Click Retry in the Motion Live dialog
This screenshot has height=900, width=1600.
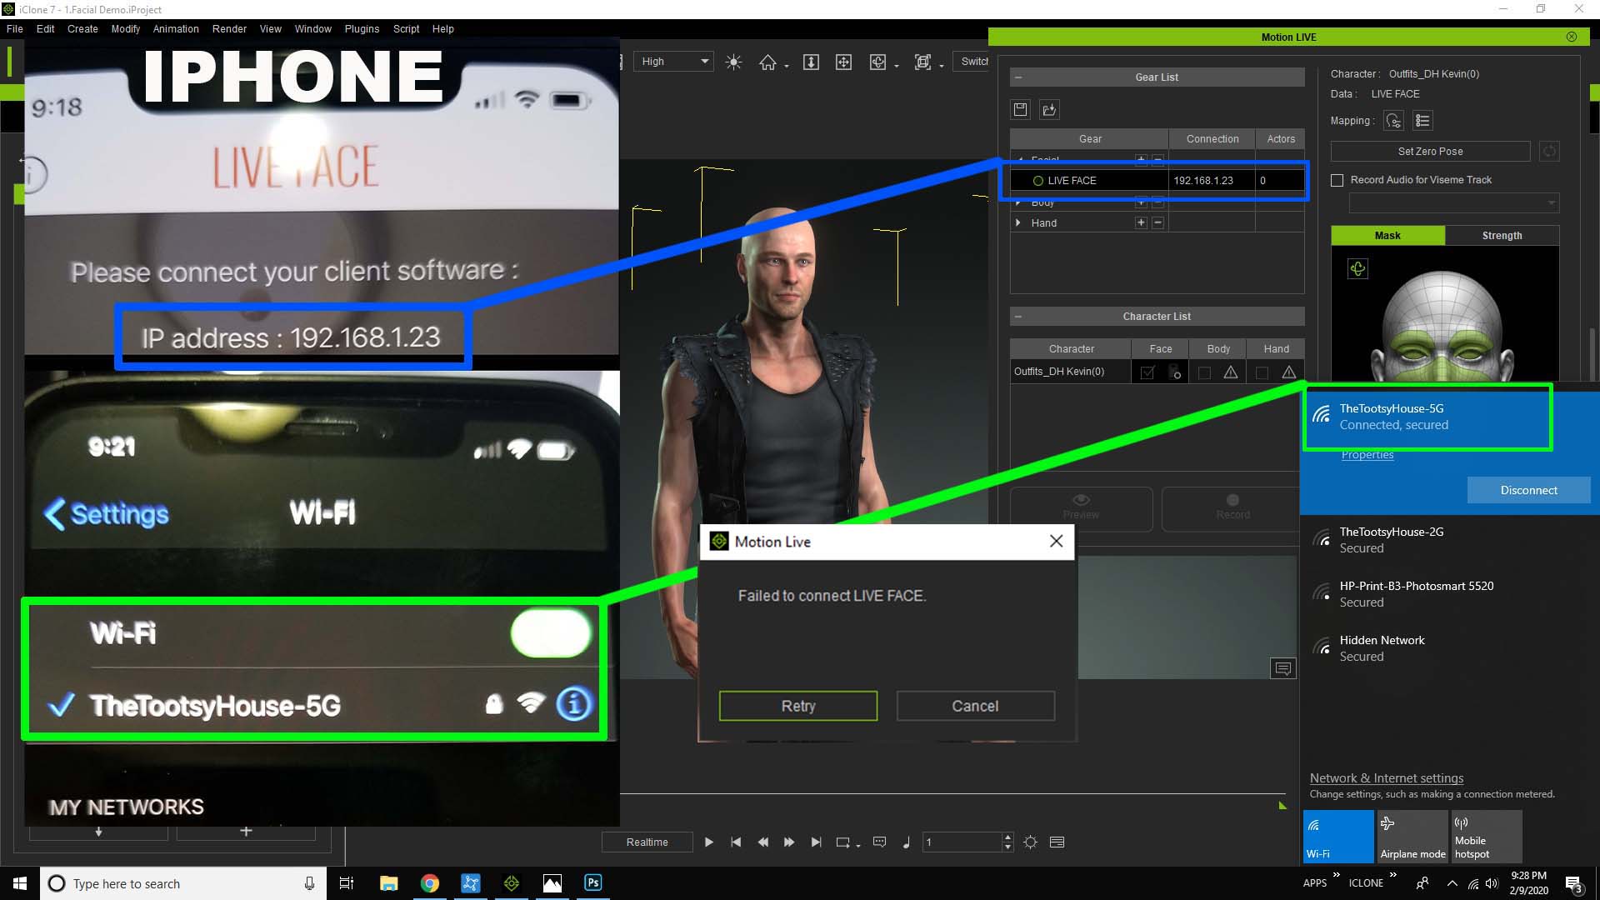(x=798, y=706)
